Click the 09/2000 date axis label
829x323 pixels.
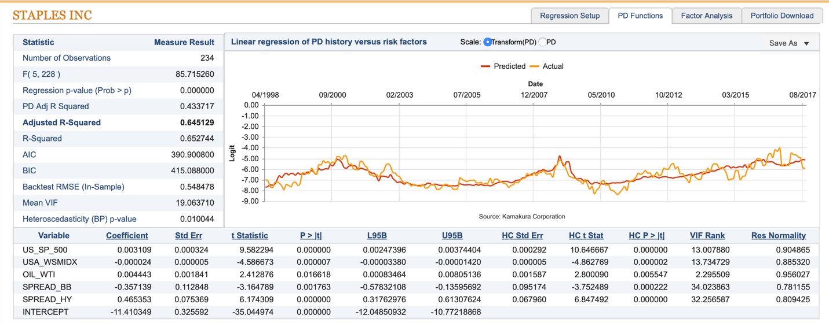coord(333,95)
